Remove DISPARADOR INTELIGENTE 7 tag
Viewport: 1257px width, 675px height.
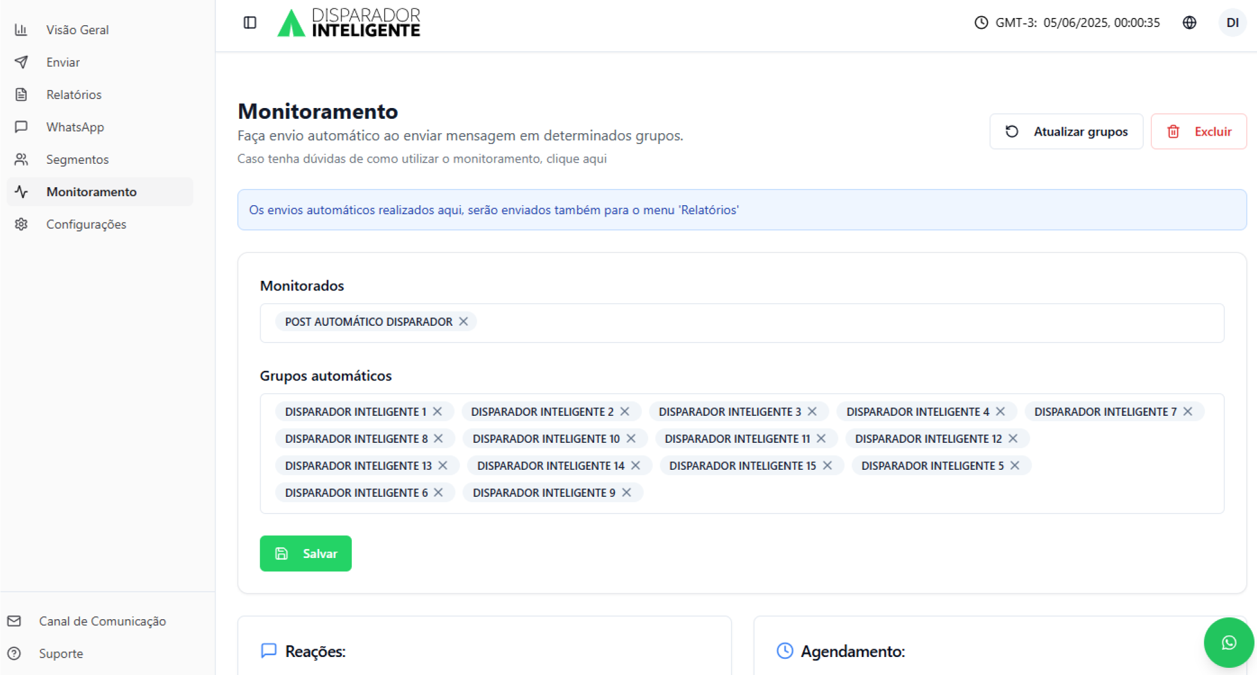1187,412
